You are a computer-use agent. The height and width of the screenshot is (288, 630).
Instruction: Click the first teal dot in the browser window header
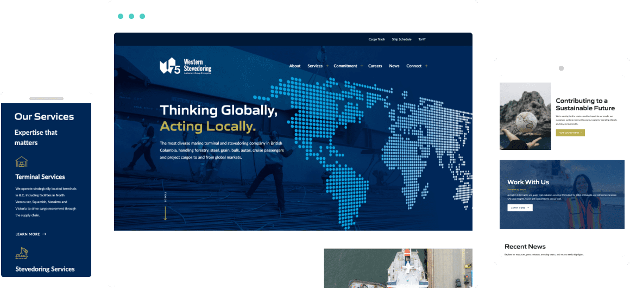click(121, 16)
